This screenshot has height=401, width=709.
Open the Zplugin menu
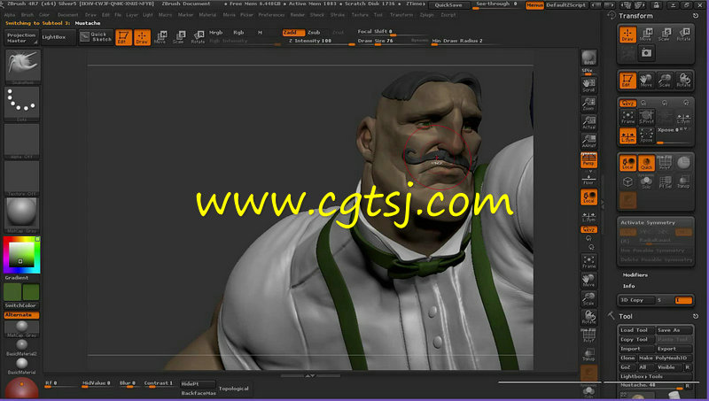(427, 15)
